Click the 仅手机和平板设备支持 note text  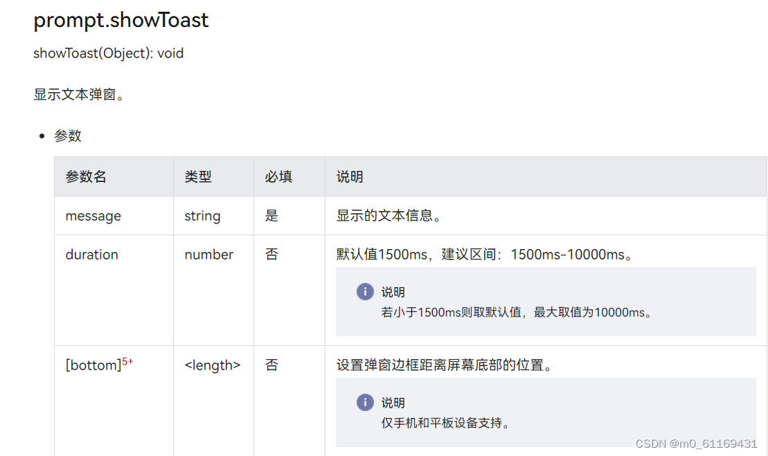coord(445,423)
